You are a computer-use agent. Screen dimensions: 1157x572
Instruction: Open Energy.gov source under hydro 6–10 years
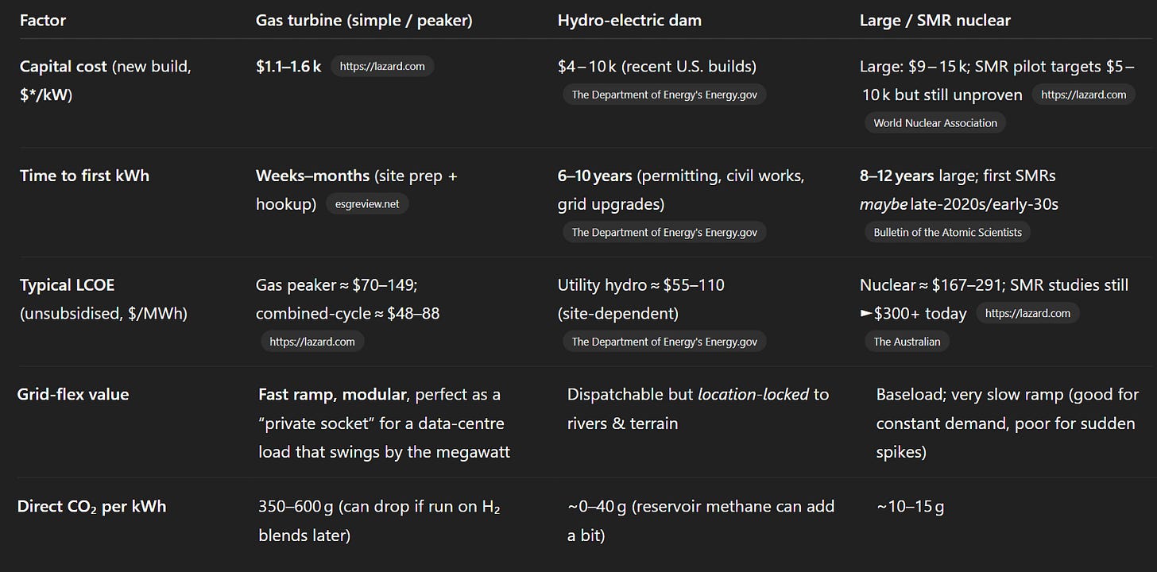pyautogui.click(x=664, y=232)
